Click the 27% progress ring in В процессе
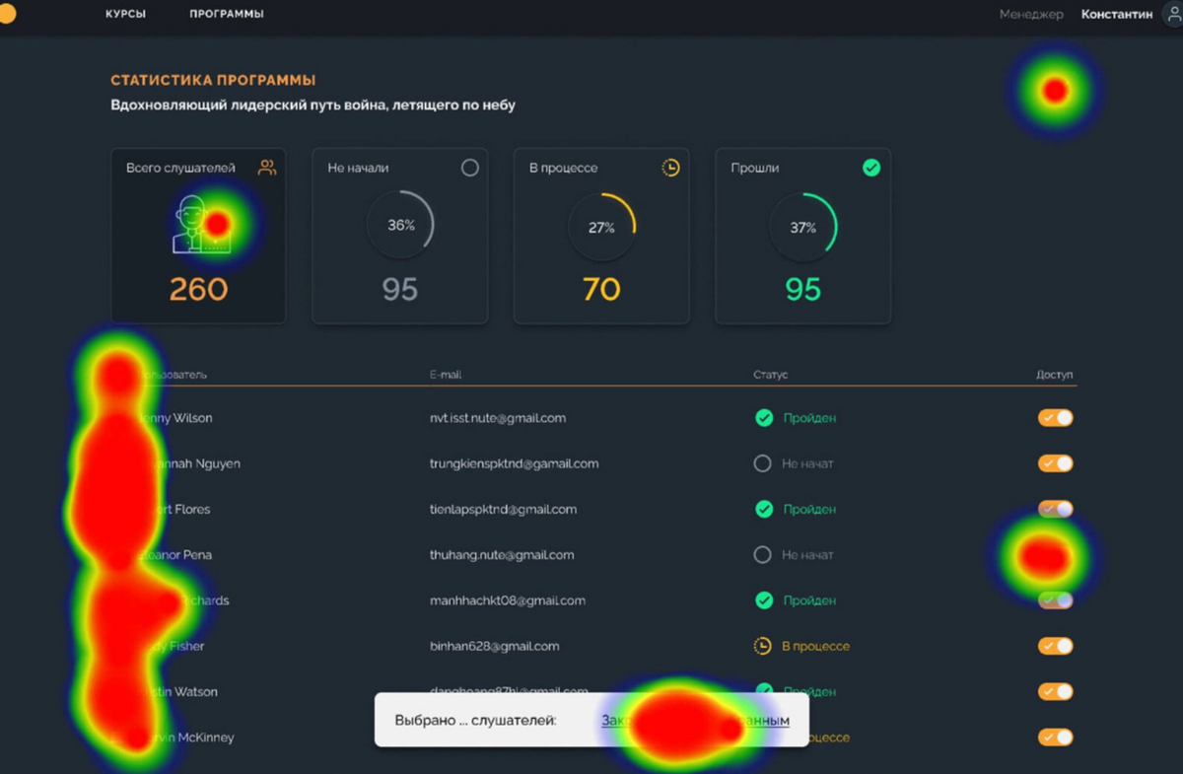1183x774 pixels. pos(601,227)
